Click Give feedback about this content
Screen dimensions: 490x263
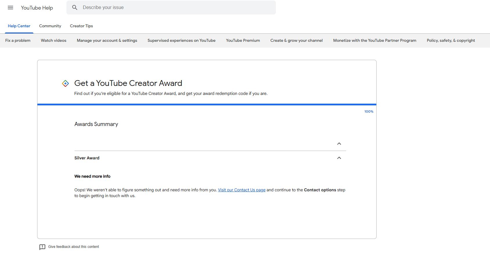pyautogui.click(x=73, y=247)
